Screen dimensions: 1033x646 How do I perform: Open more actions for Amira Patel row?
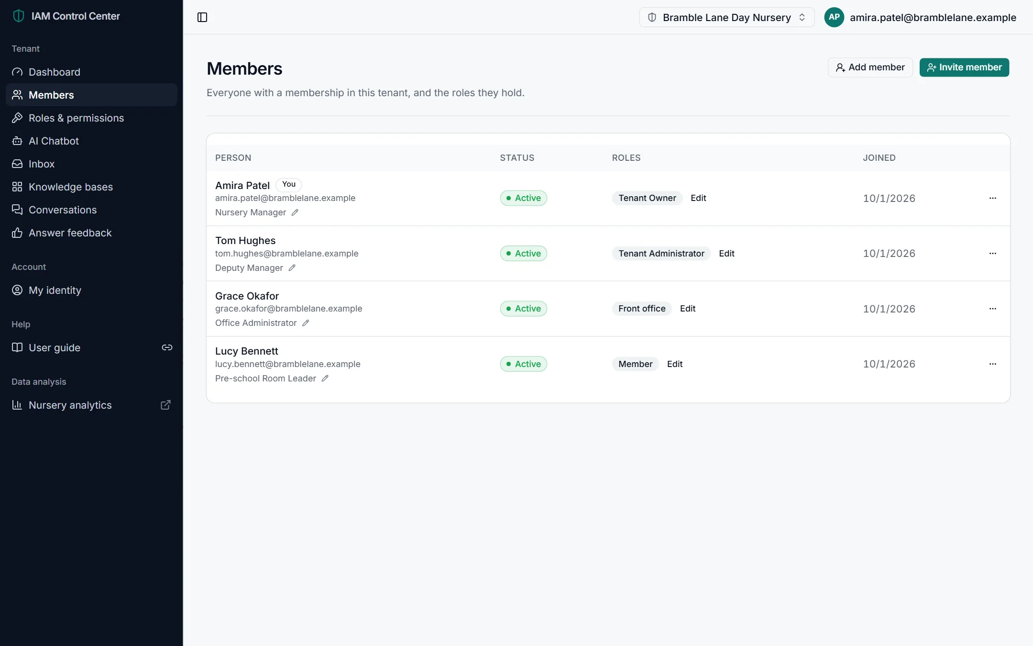click(993, 198)
